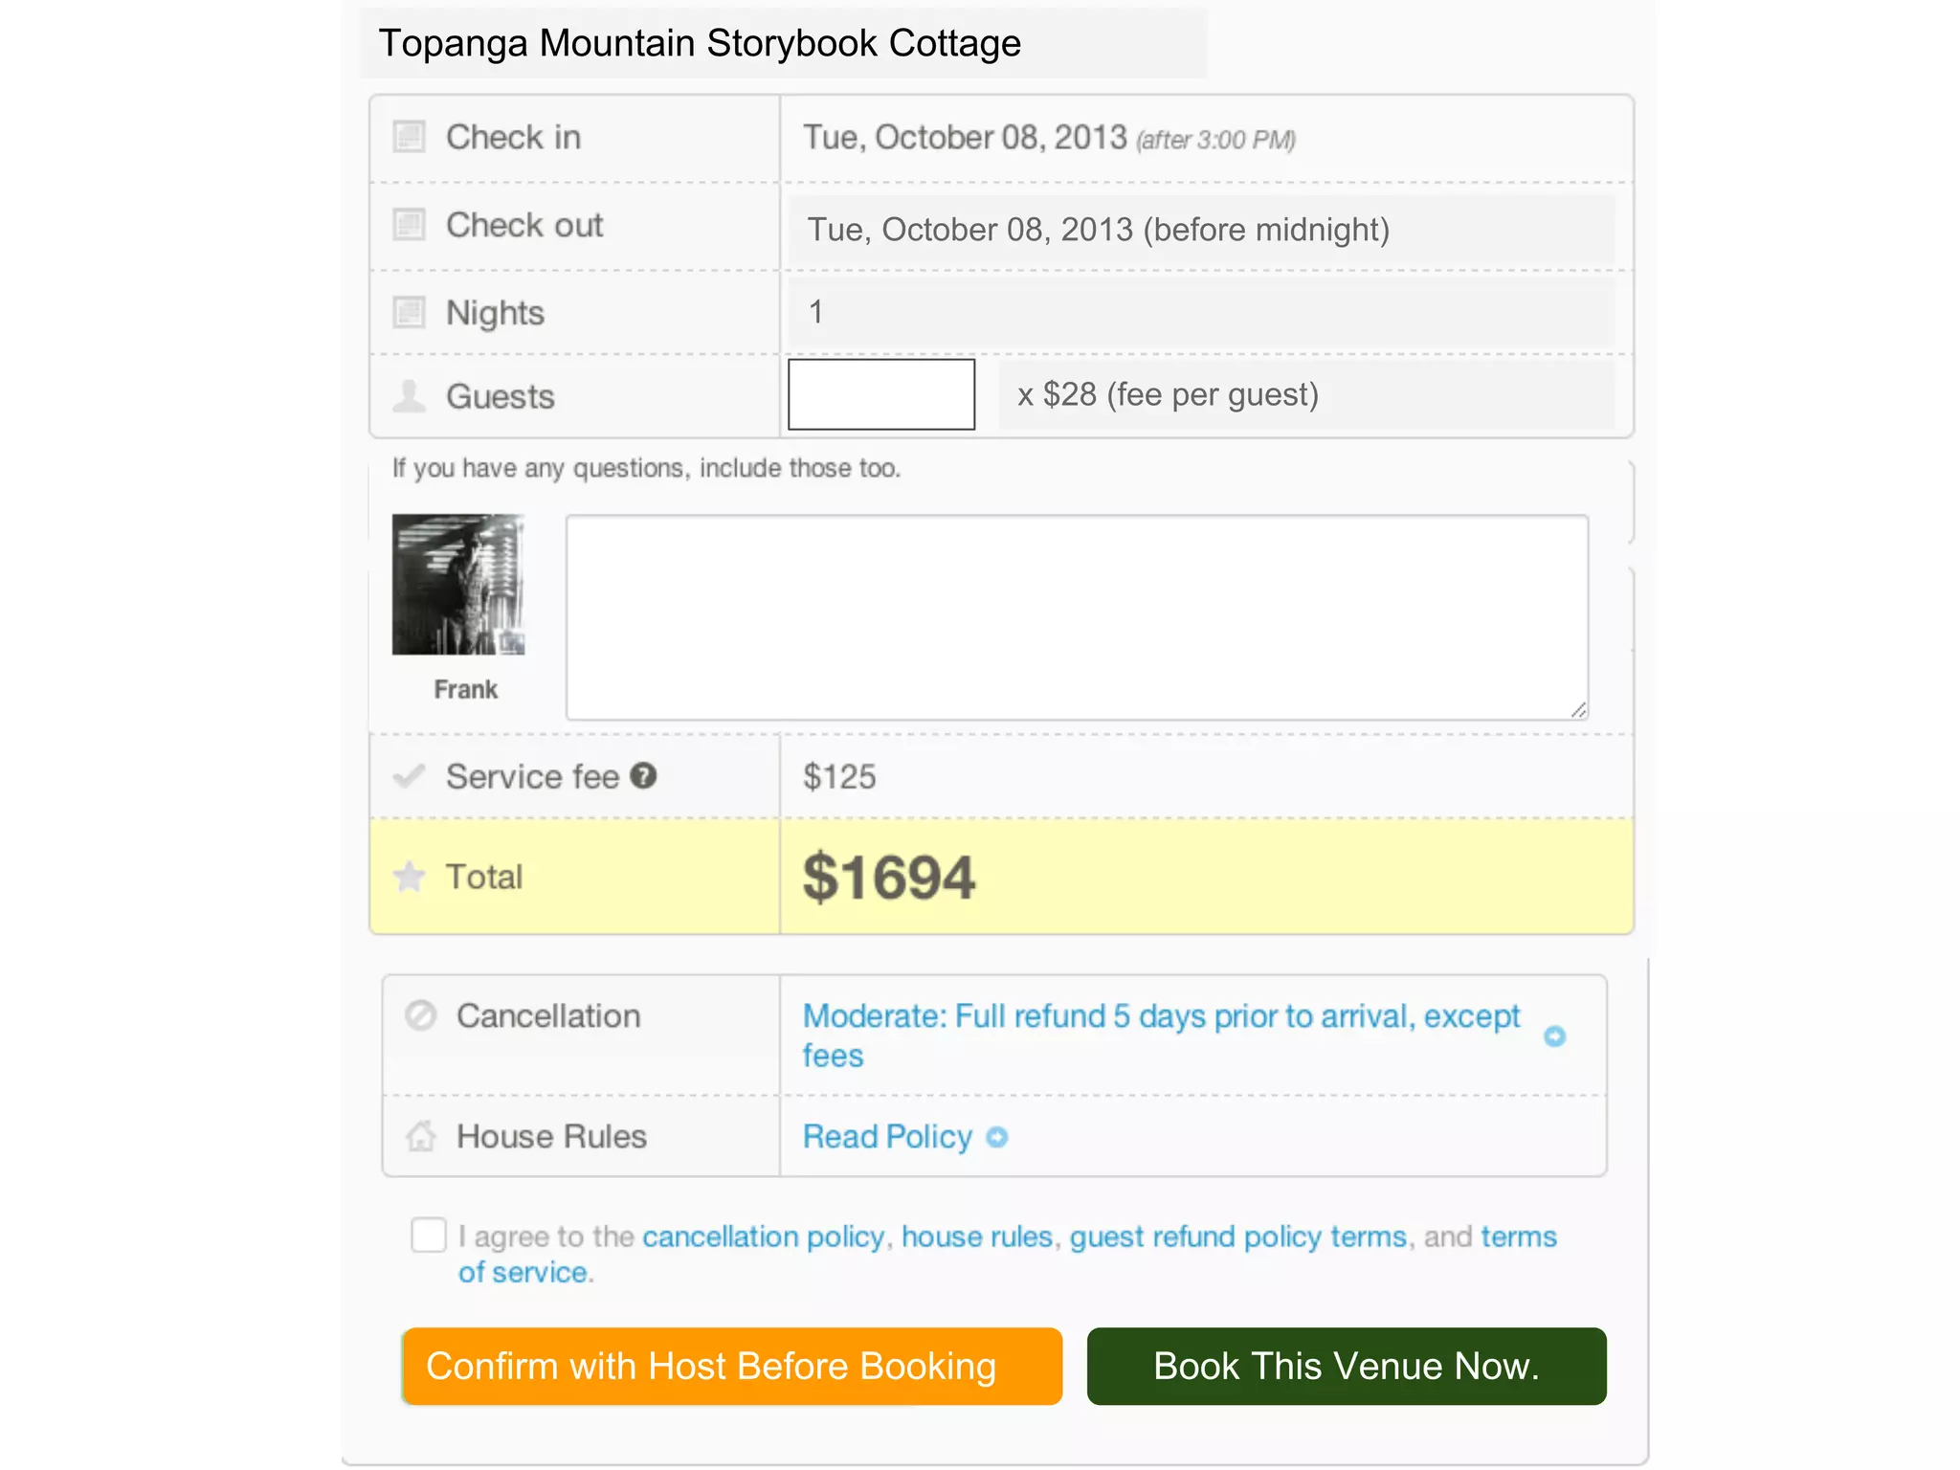Open the Read Policy house rules link

coord(887,1137)
